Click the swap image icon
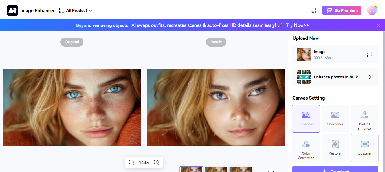The height and width of the screenshot is (172, 385). pyautogui.click(x=369, y=54)
